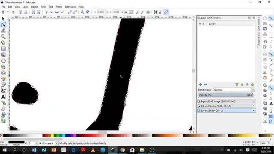Toggle snap to grids button

pos(271,116)
